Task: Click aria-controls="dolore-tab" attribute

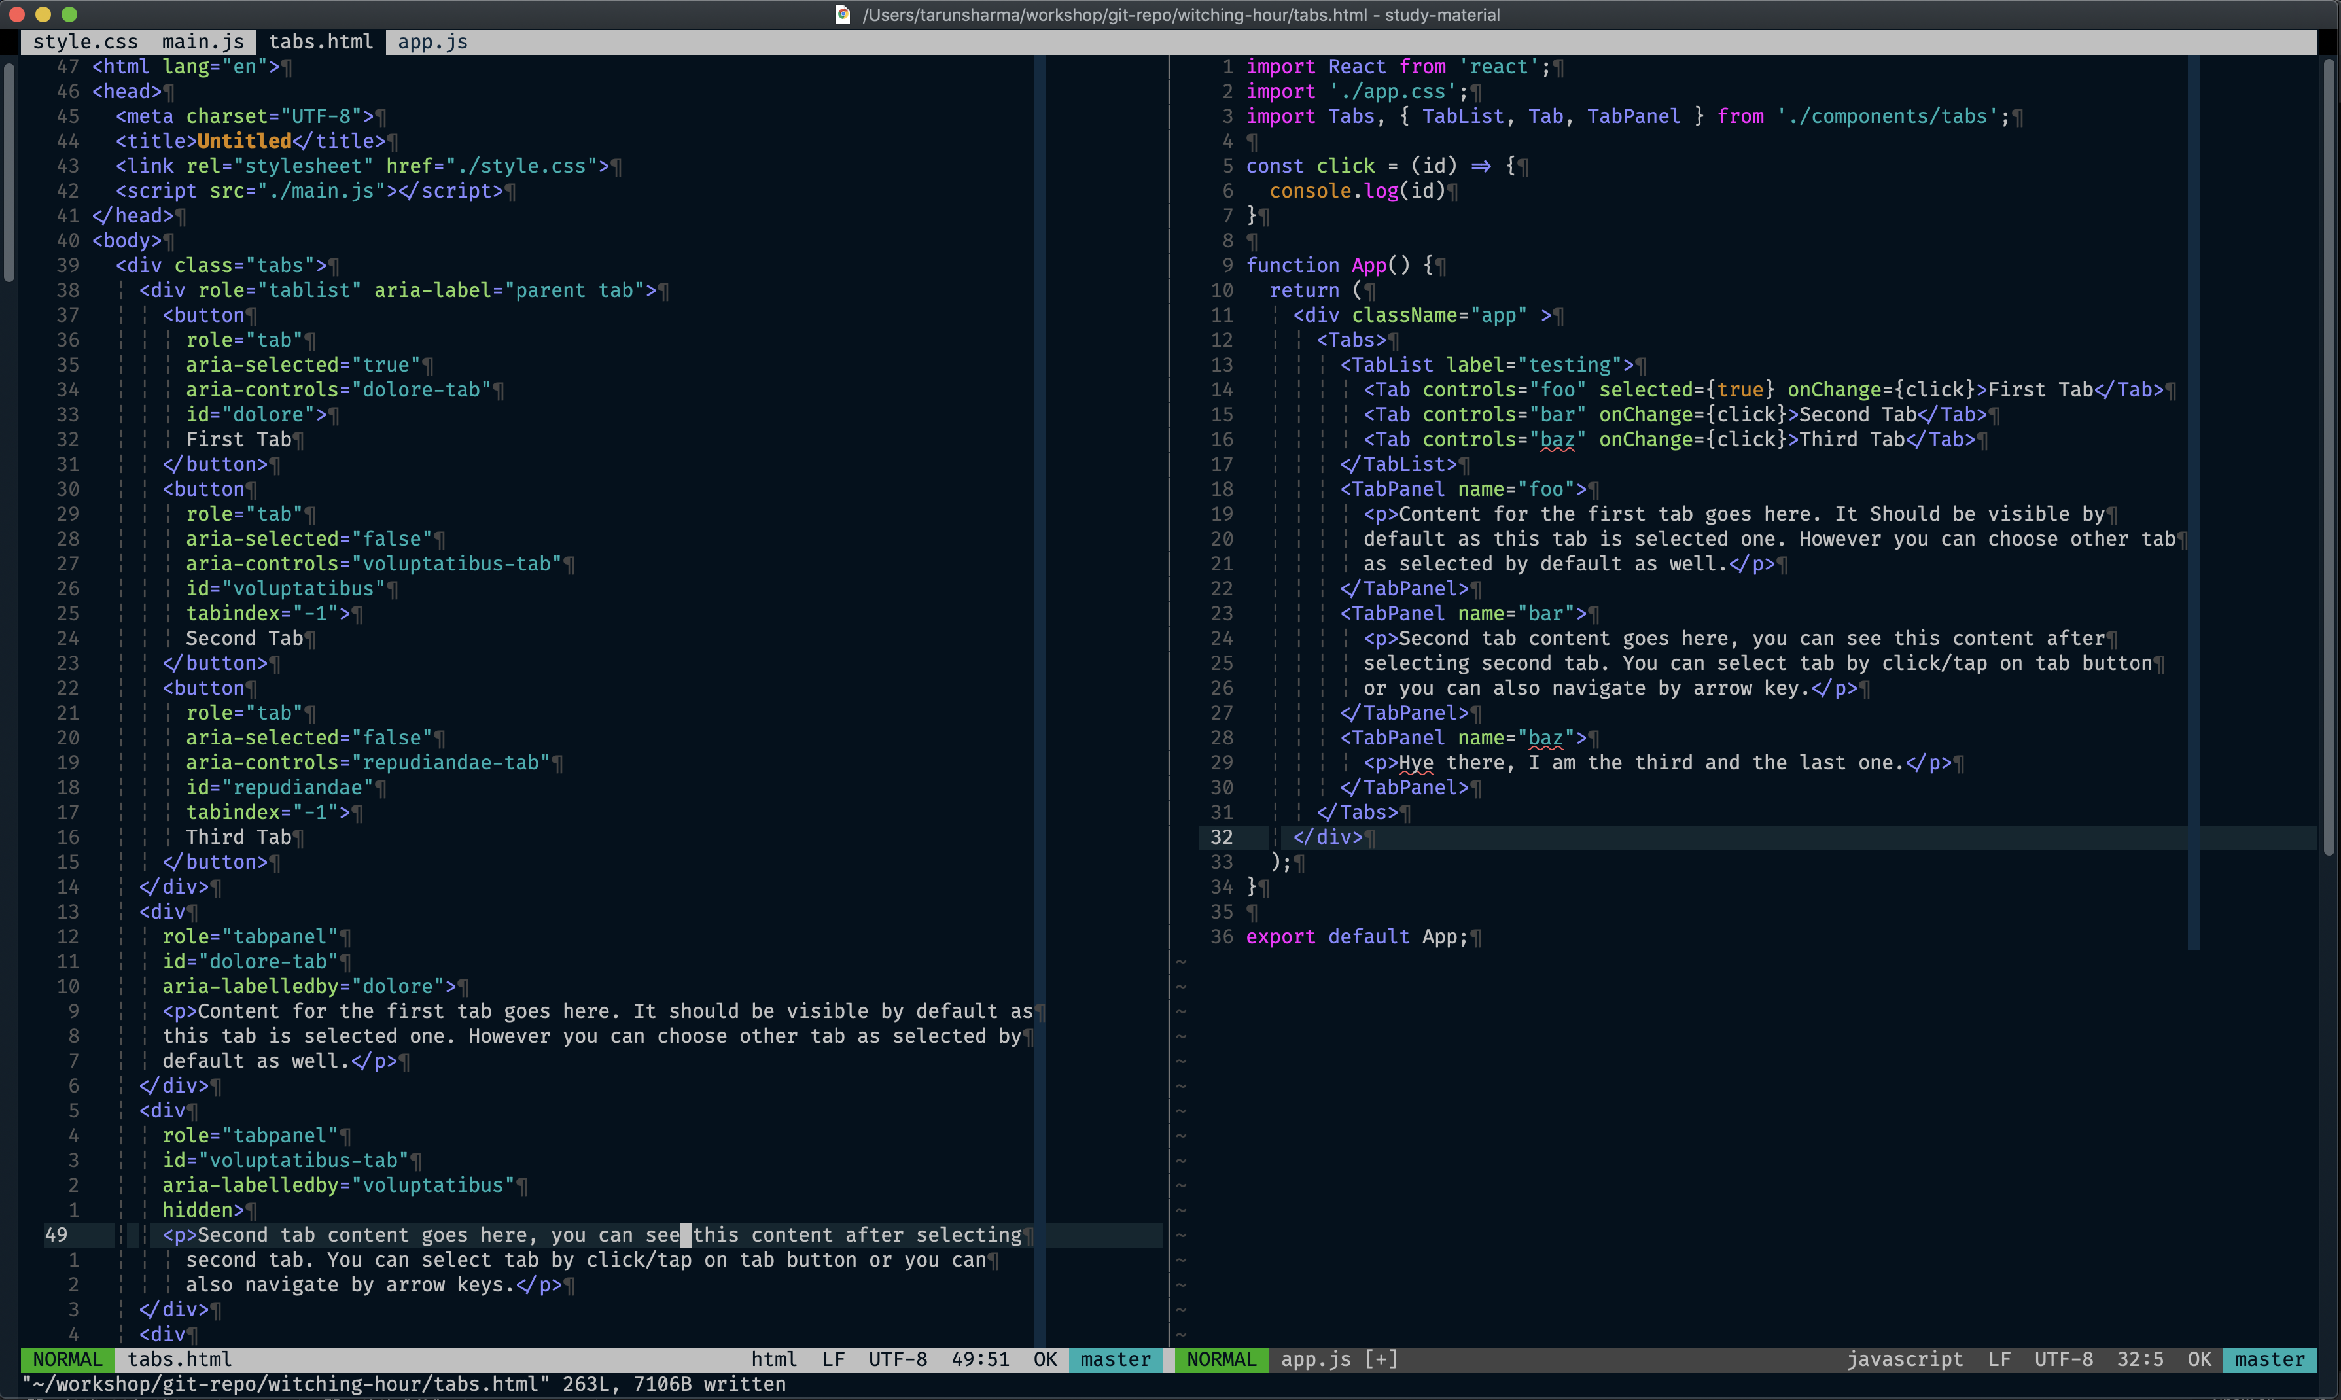Action: click(x=339, y=390)
